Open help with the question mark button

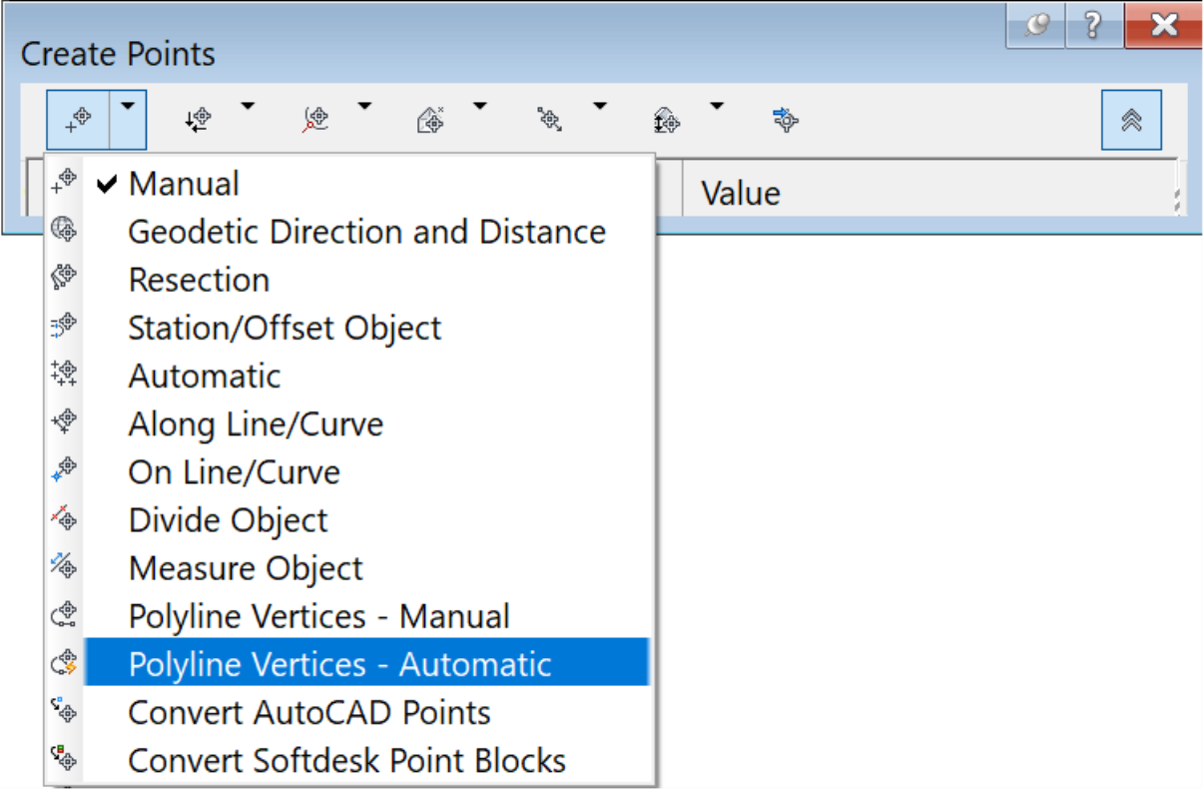click(1094, 27)
